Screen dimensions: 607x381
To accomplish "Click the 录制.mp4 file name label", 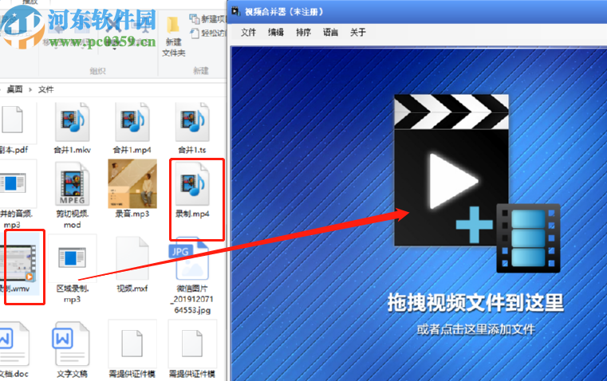I will pyautogui.click(x=192, y=214).
